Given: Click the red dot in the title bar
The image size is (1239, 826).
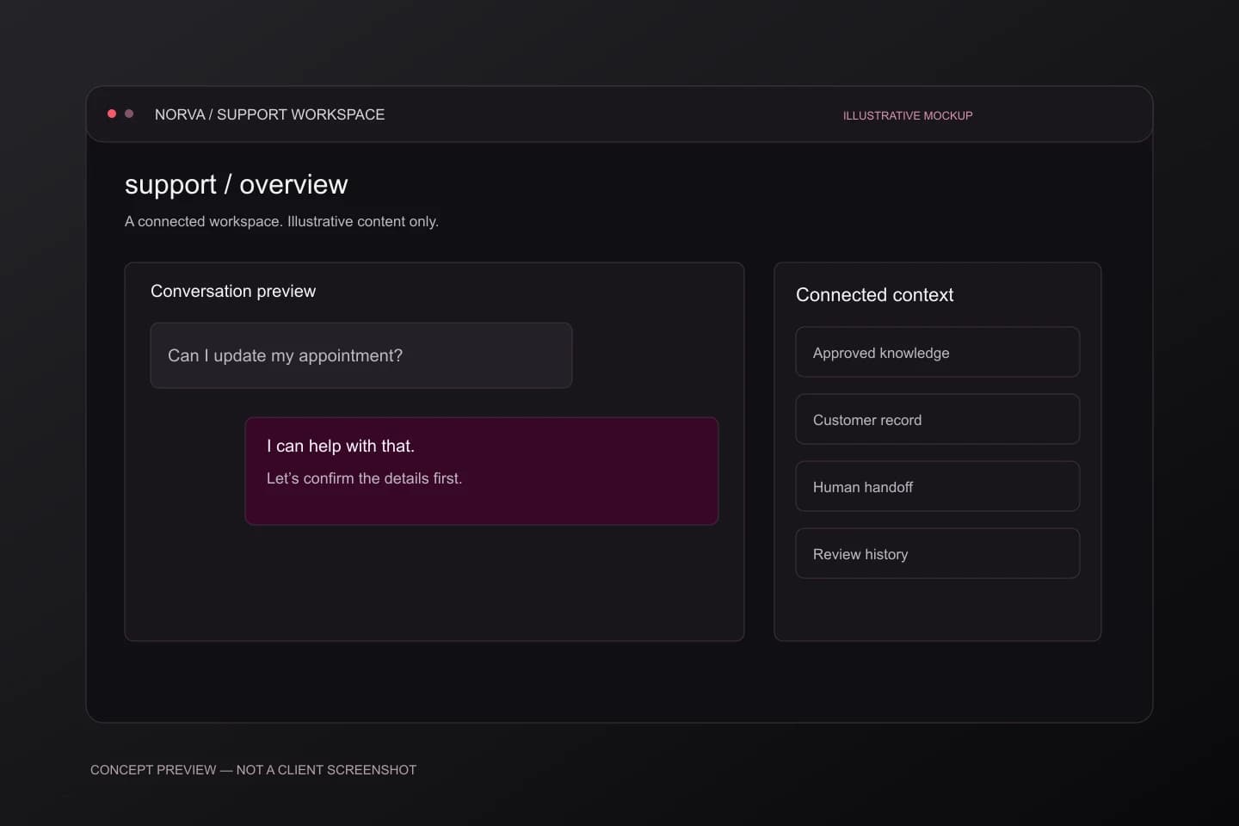Looking at the screenshot, I should tap(112, 114).
